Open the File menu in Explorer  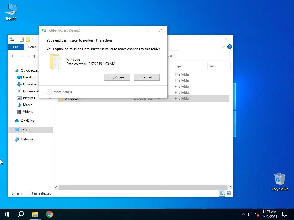point(16,47)
